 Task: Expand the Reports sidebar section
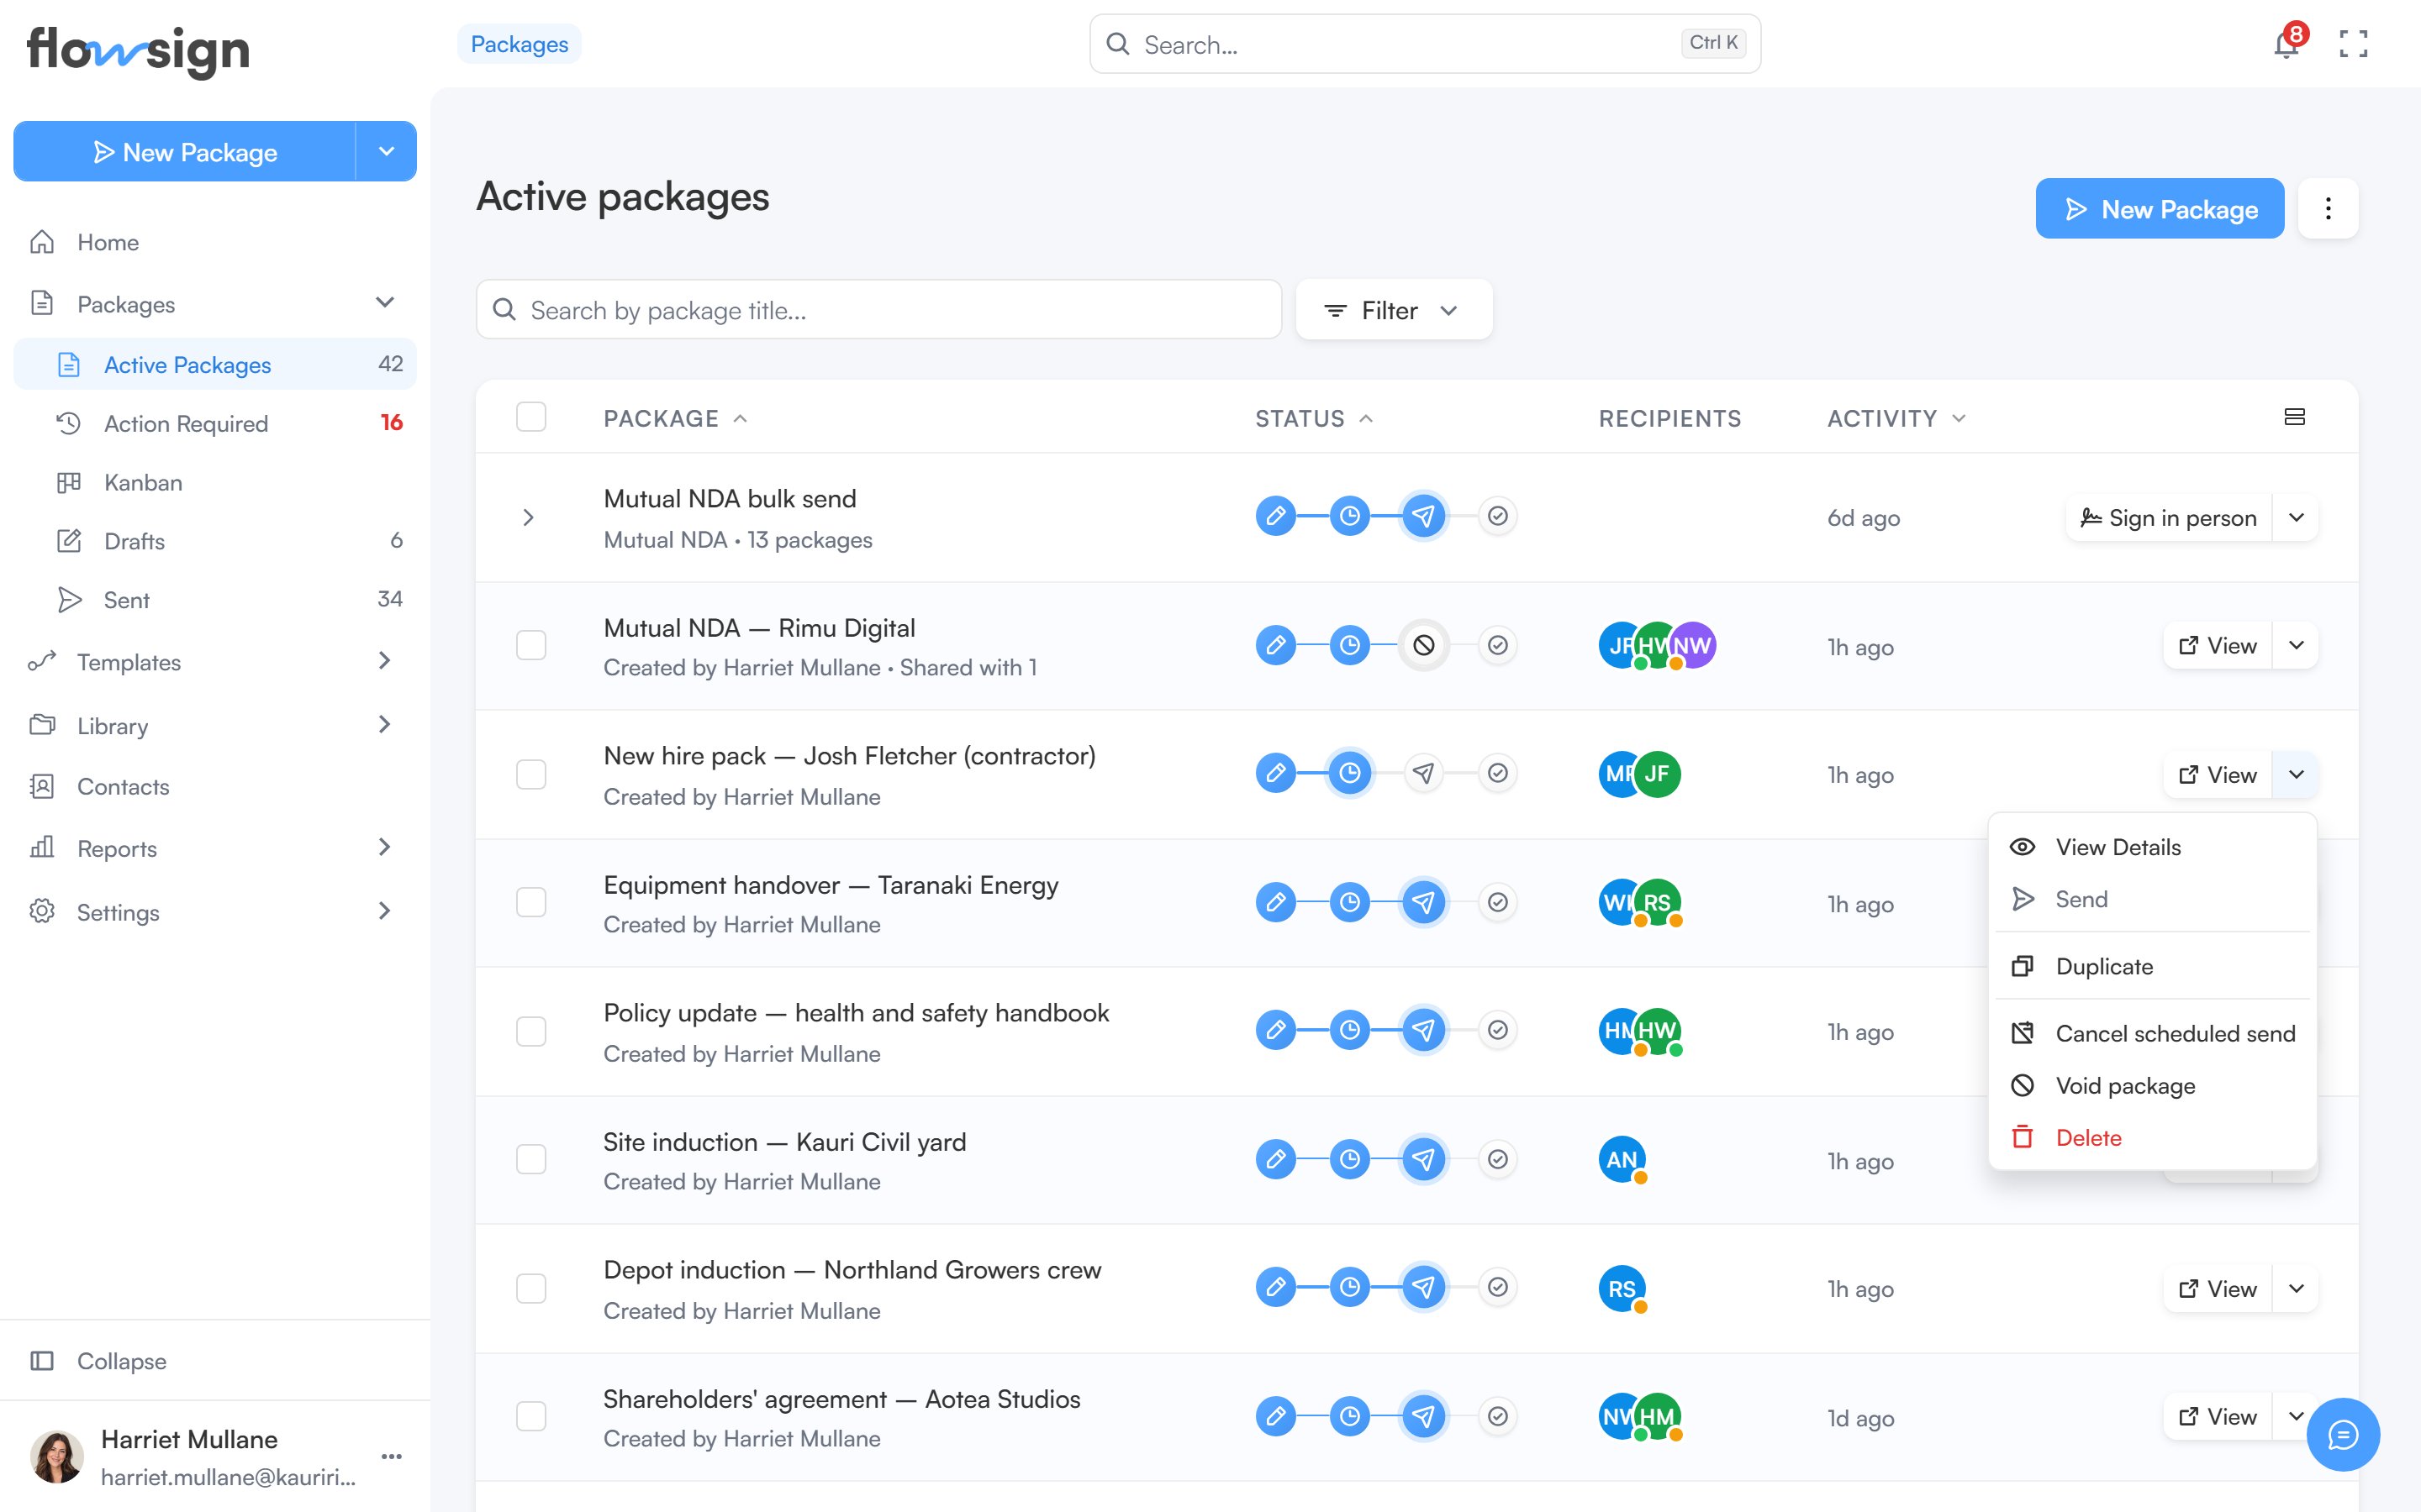pos(385,847)
